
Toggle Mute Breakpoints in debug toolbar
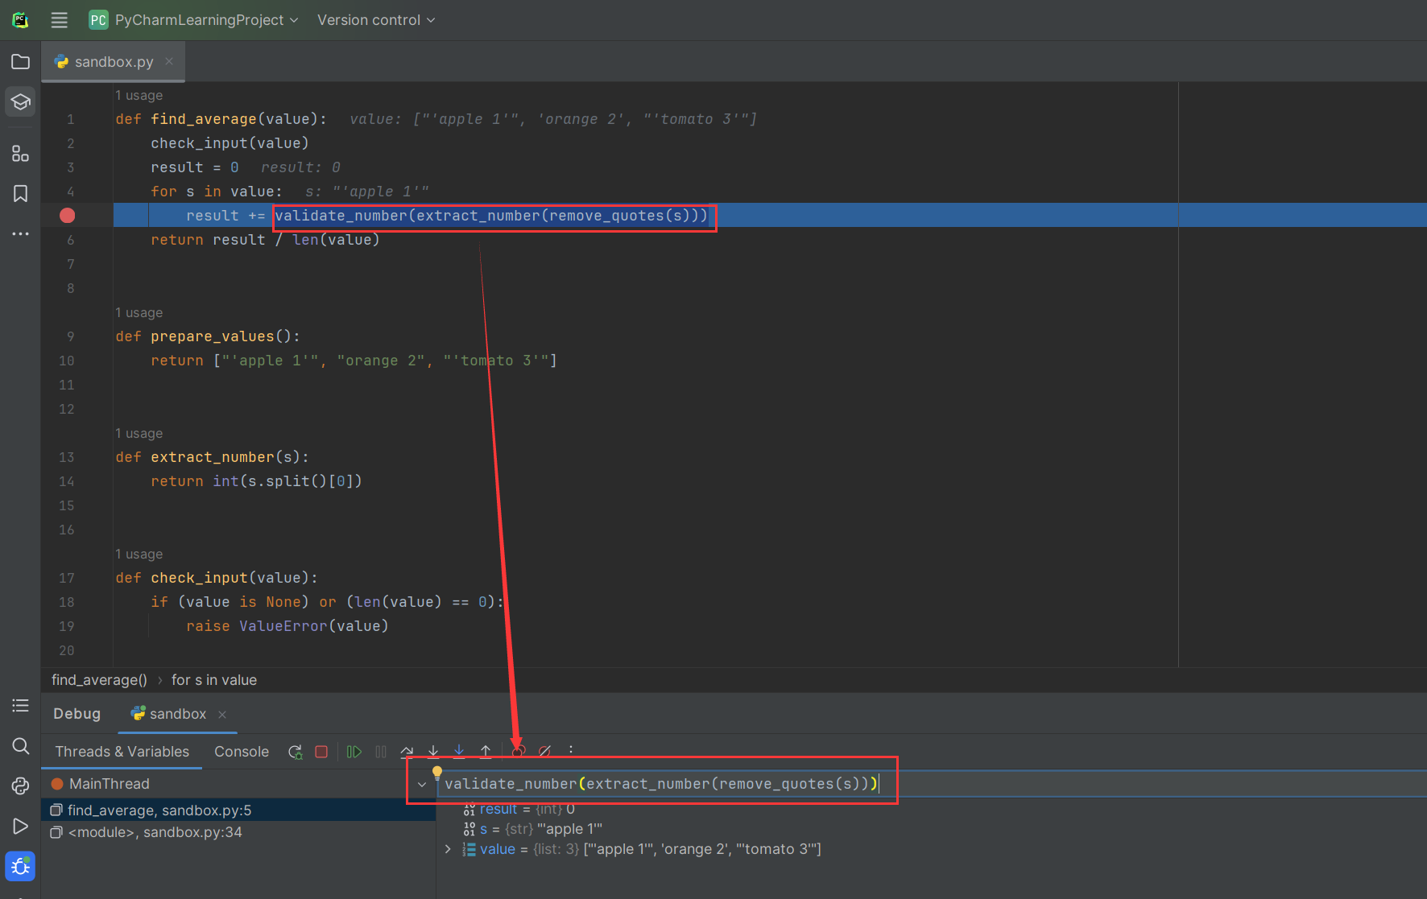click(545, 752)
